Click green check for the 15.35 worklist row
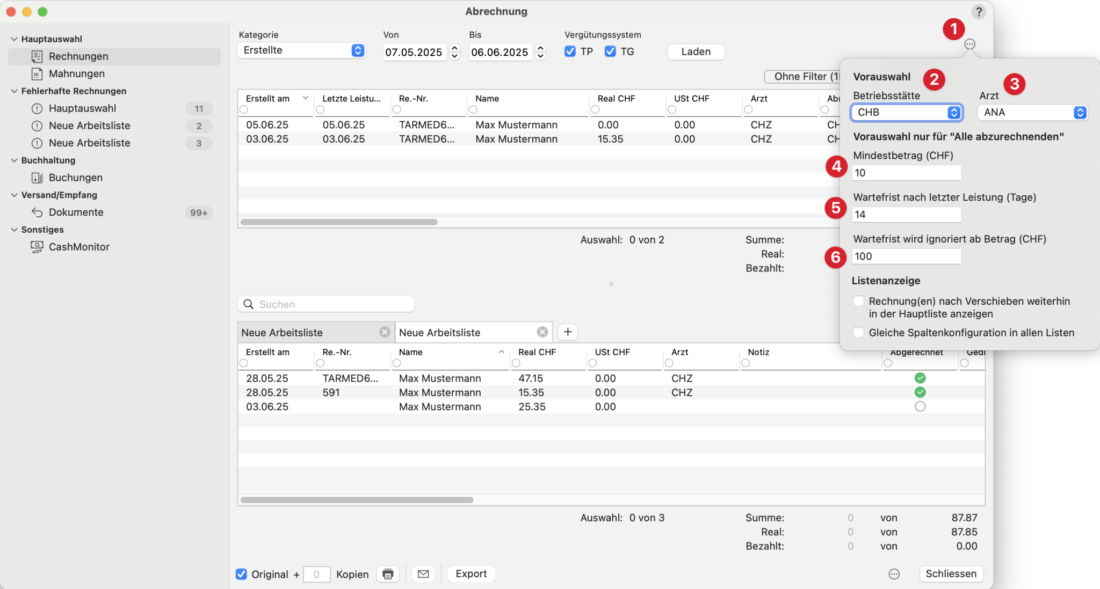Screen dimensions: 1100x589 (920, 392)
